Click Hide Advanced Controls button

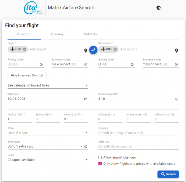tap(27, 75)
